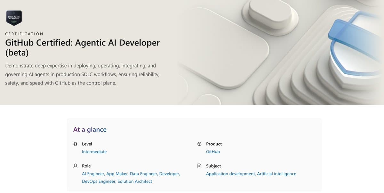The height and width of the screenshot is (193, 384).
Task: Click the Product cube icon
Action: click(199, 144)
